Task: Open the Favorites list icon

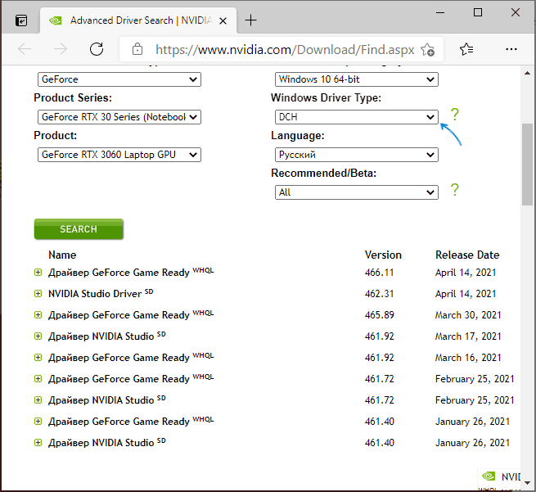Action: pos(466,49)
